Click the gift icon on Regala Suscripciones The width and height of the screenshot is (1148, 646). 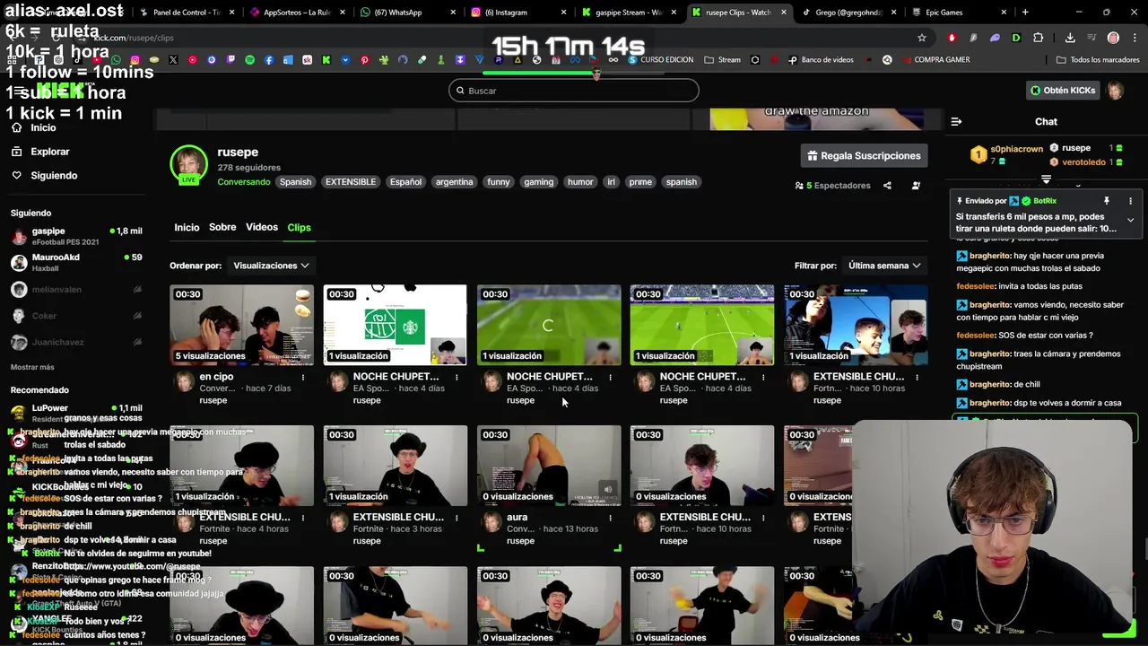click(813, 156)
